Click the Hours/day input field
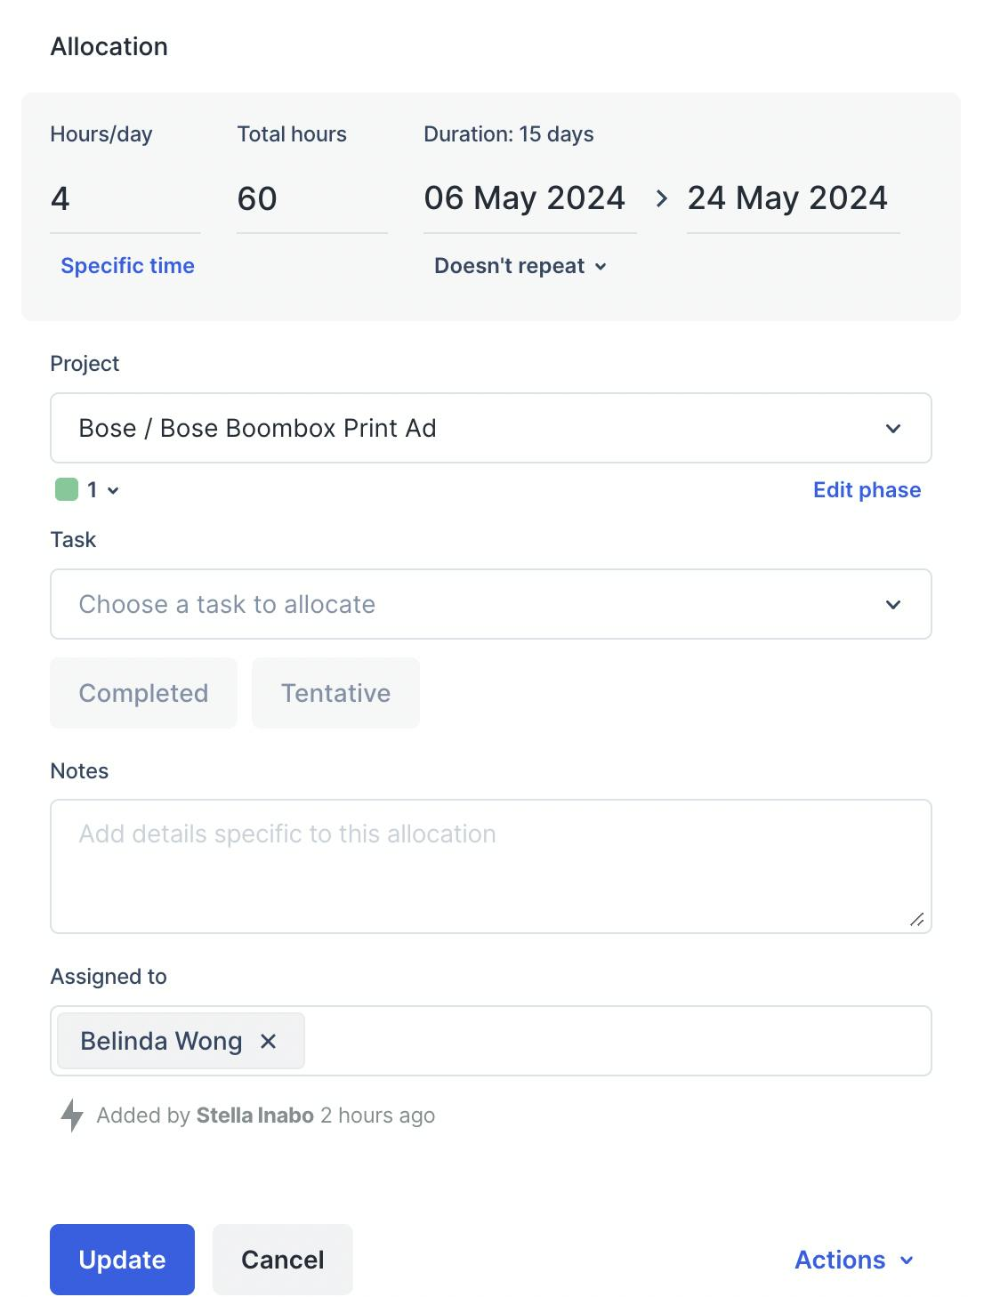984x1297 pixels. (x=125, y=198)
